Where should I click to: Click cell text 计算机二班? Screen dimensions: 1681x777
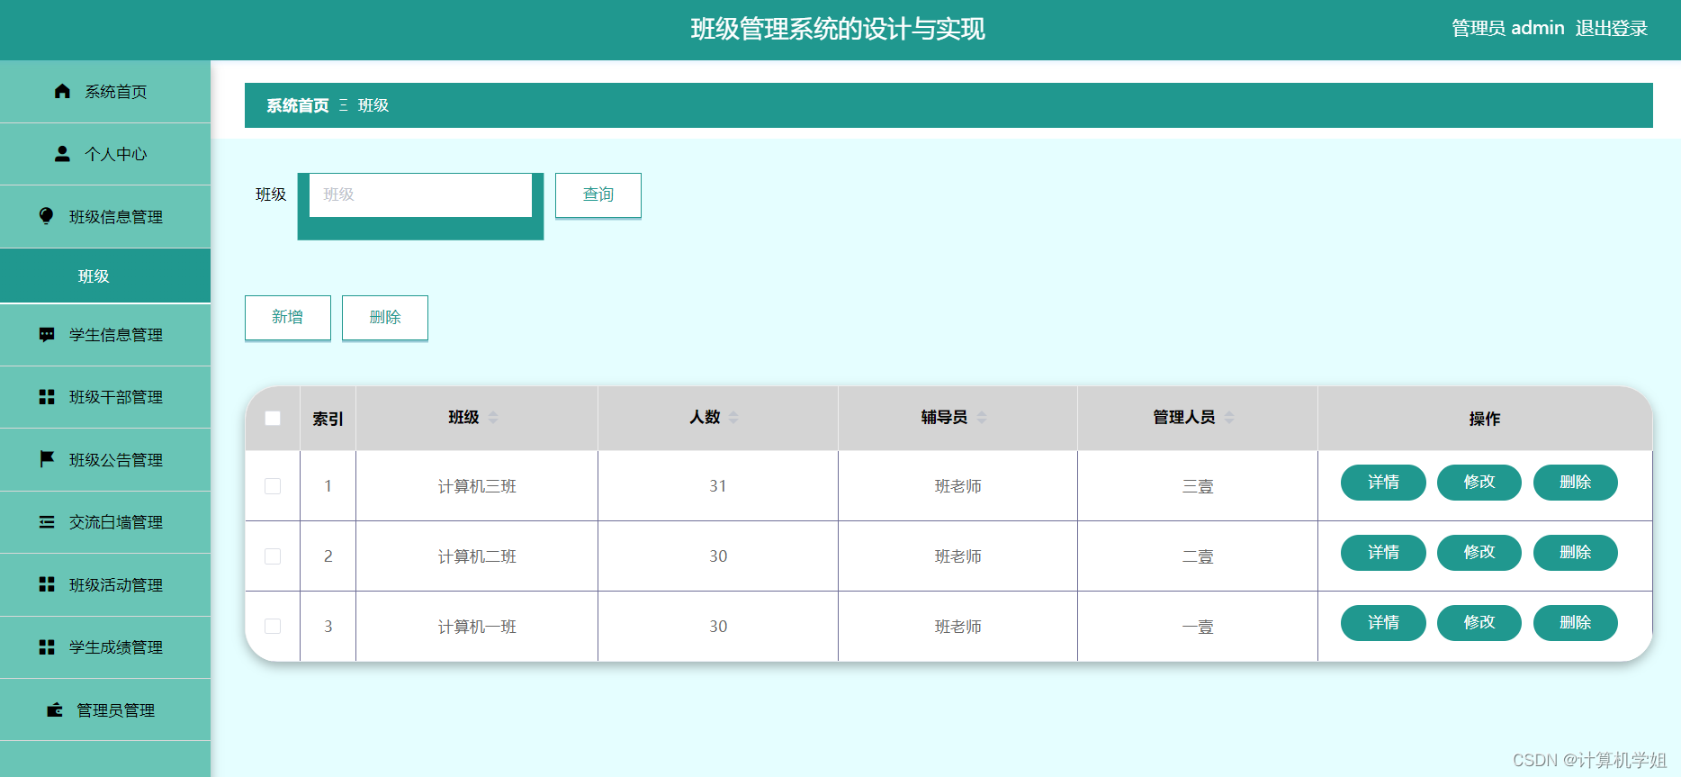tap(477, 556)
